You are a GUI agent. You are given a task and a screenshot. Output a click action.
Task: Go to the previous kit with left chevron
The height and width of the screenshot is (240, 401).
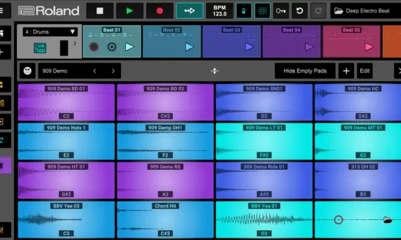95,71
